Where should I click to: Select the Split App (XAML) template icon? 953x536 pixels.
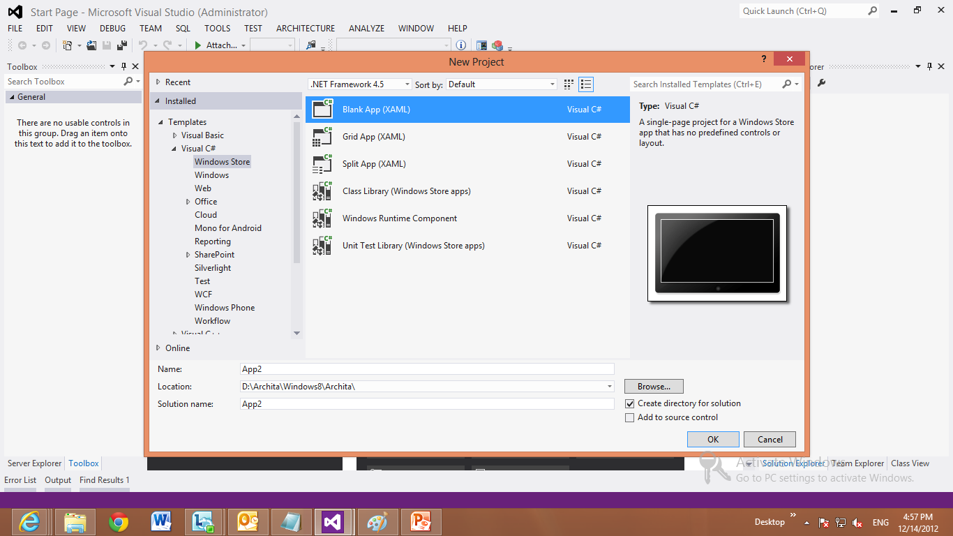coord(322,163)
